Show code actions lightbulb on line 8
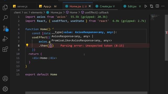The image size is (168, 94). click(x=27, y=45)
